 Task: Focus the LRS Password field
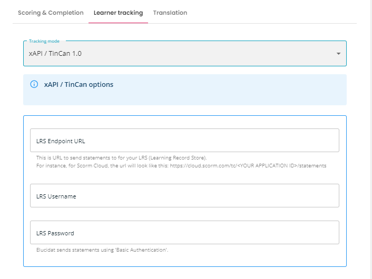184,232
